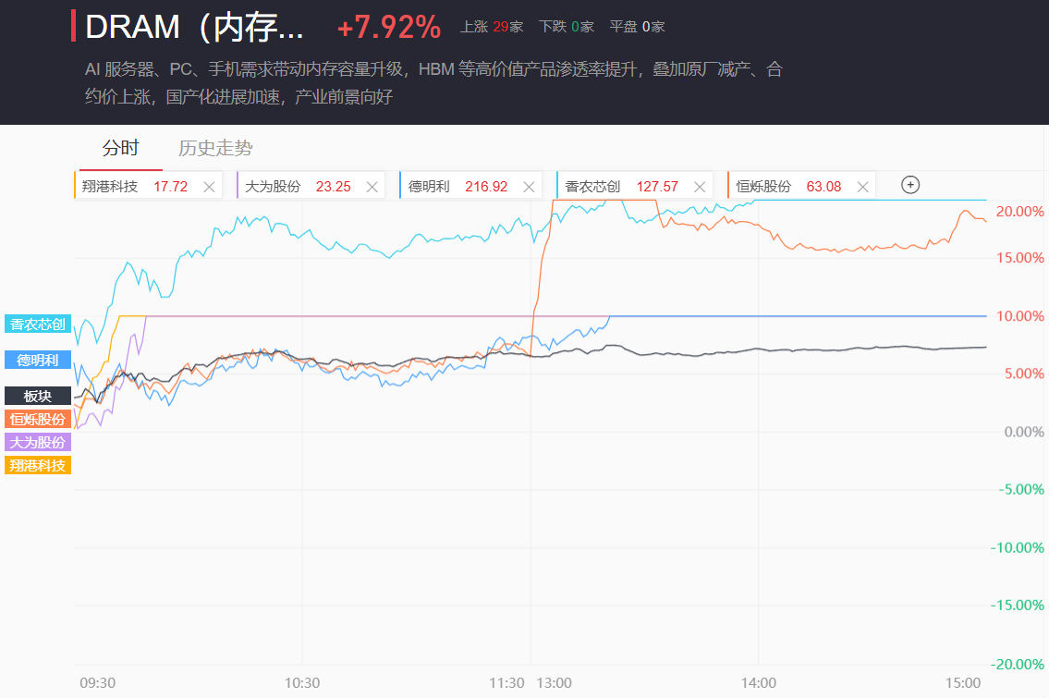
Task: Click the DRAM sector title
Action: pos(194,27)
